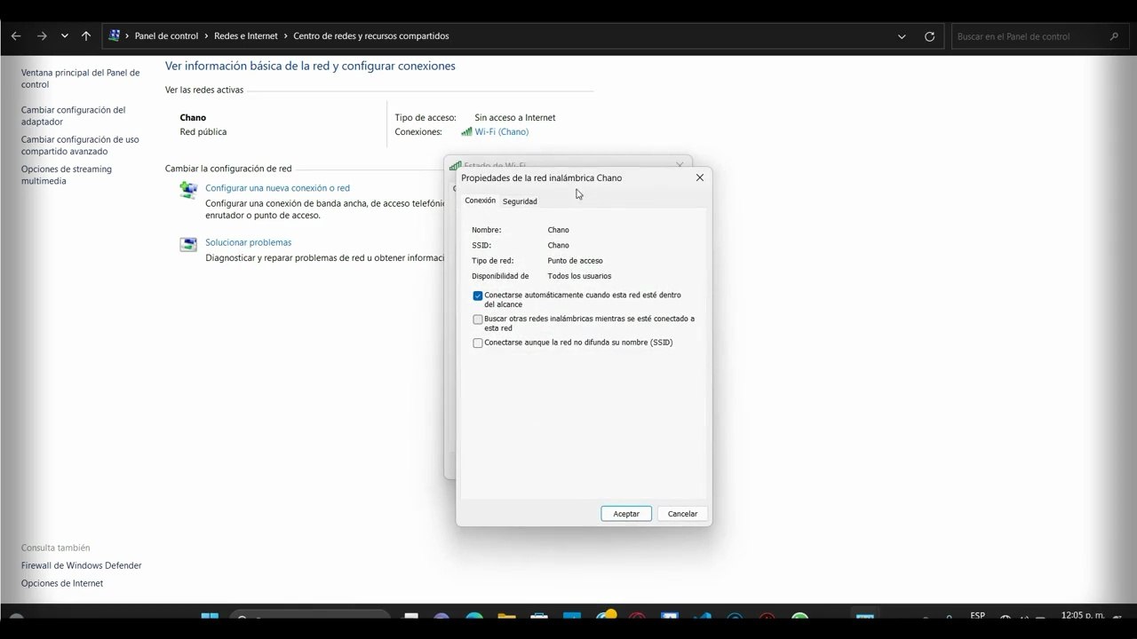Click the Punto de acceso value
Image resolution: width=1137 pixels, height=639 pixels.
[576, 261]
